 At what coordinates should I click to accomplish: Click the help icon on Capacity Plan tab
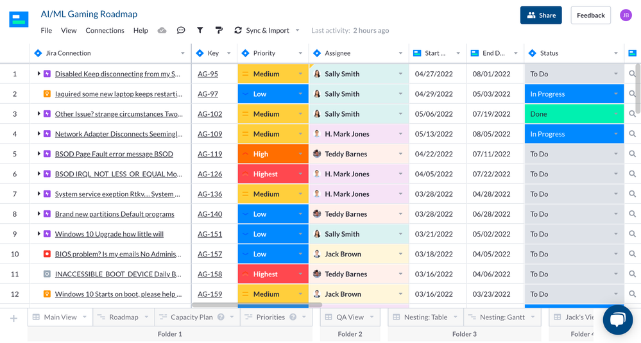221,317
